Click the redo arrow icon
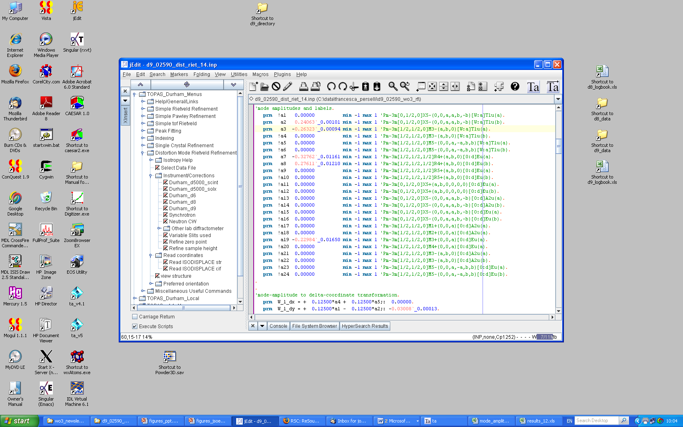 point(343,86)
